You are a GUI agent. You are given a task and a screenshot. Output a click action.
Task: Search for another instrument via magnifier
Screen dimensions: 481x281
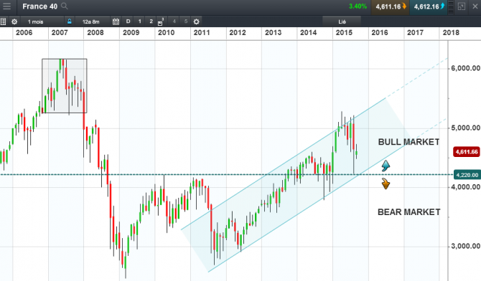[64, 6]
